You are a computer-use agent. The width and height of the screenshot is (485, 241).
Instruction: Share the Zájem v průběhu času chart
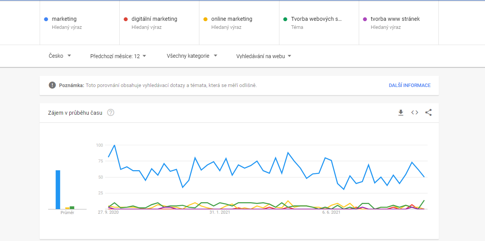428,112
